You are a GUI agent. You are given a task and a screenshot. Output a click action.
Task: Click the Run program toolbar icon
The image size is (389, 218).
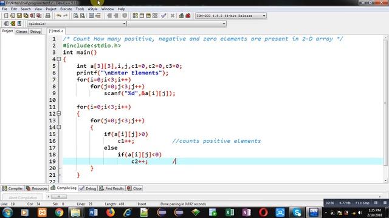tap(142, 16)
